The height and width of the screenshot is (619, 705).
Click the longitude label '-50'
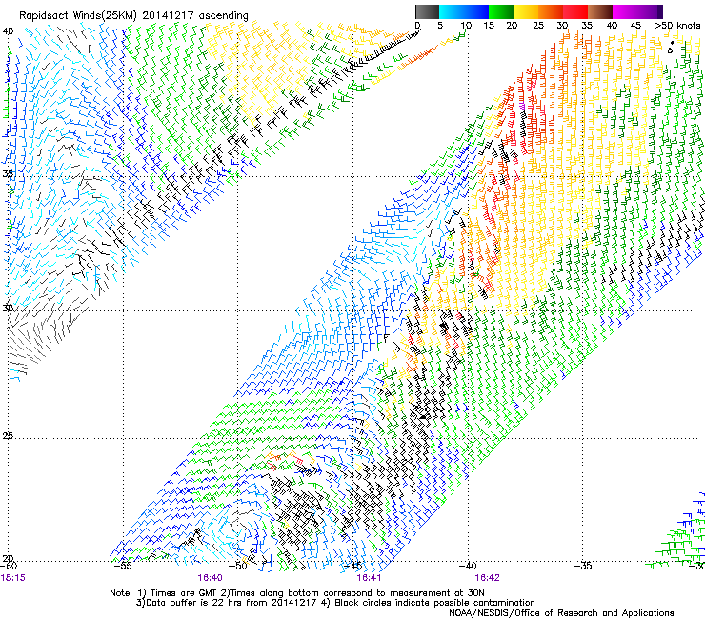238,566
